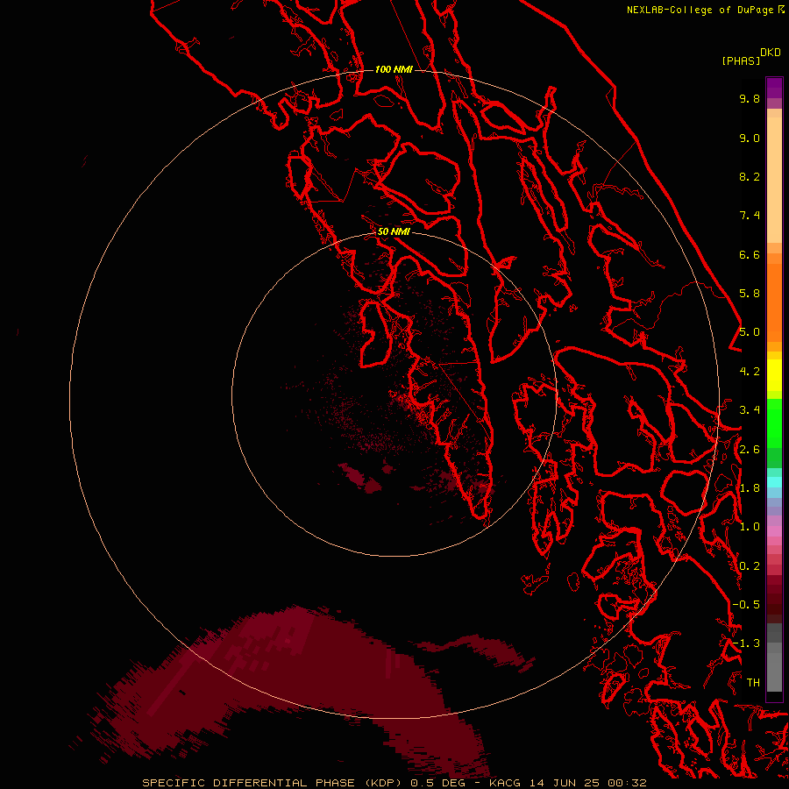Click the TH threshold label on scale
The width and height of the screenshot is (789, 789).
click(753, 683)
